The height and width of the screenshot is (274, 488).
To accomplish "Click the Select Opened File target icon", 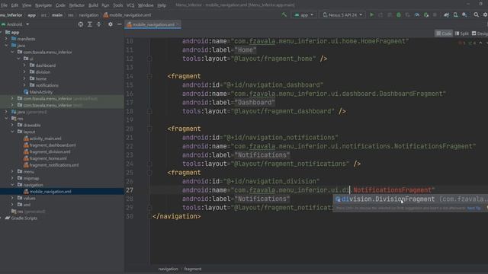I will [81, 24].
